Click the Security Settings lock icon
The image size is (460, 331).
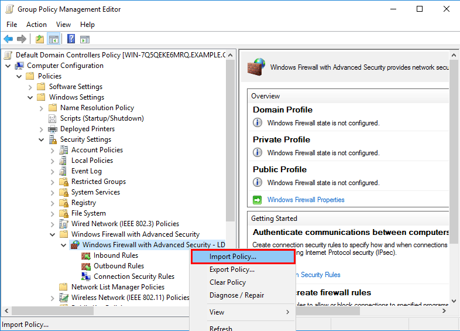coord(53,139)
